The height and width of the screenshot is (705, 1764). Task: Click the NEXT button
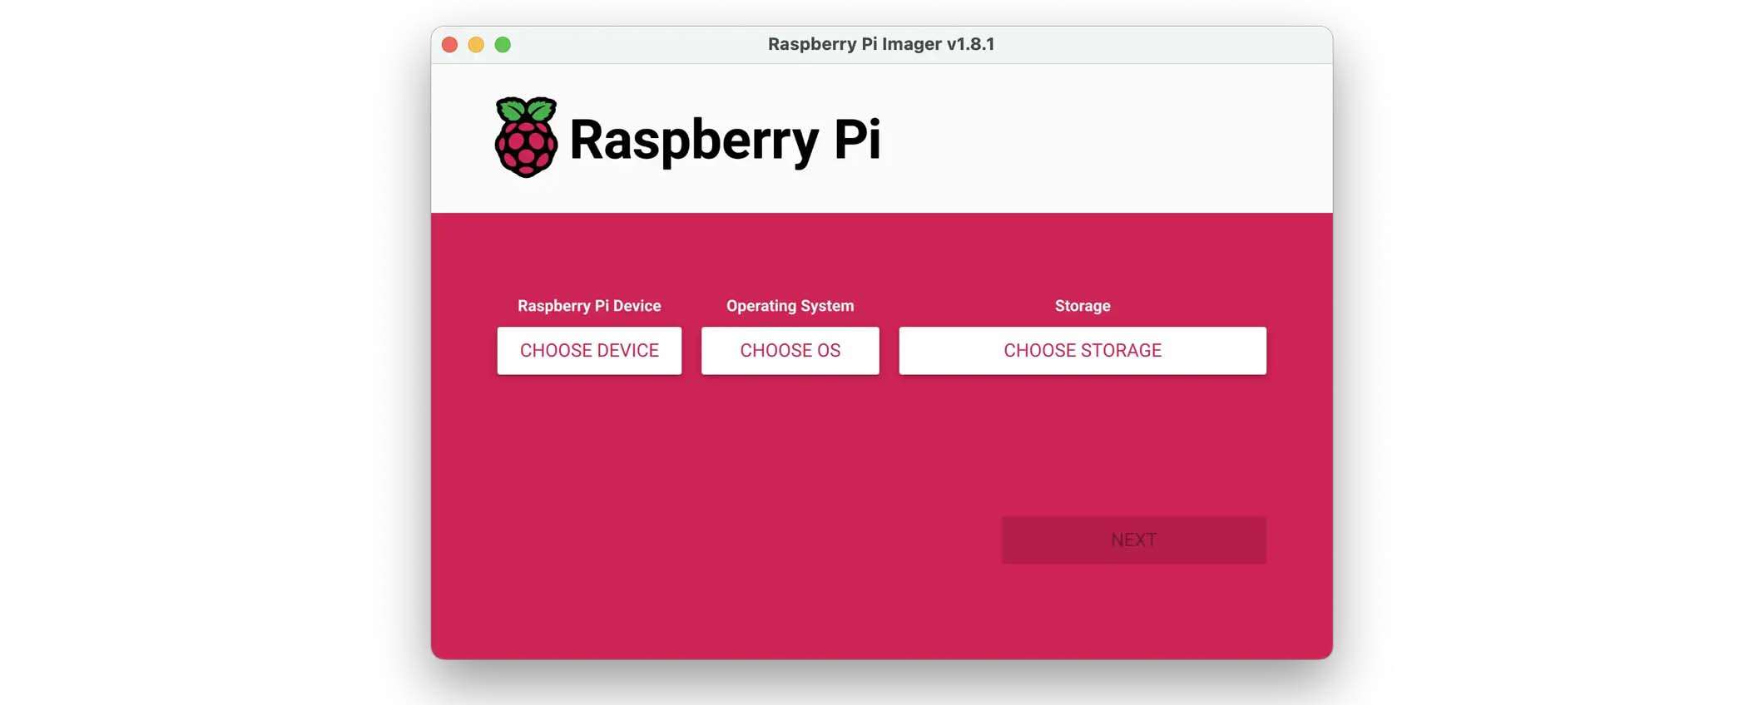point(1133,540)
